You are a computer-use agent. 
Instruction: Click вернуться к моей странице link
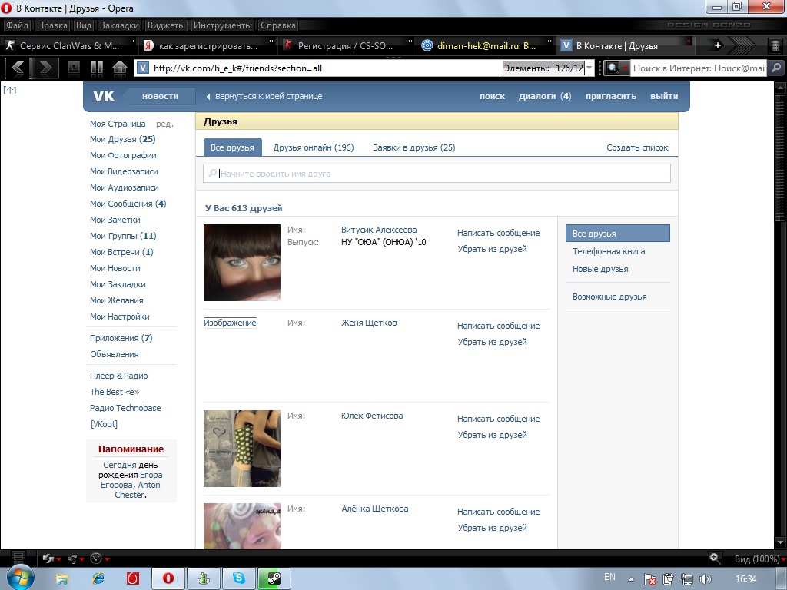click(x=268, y=96)
